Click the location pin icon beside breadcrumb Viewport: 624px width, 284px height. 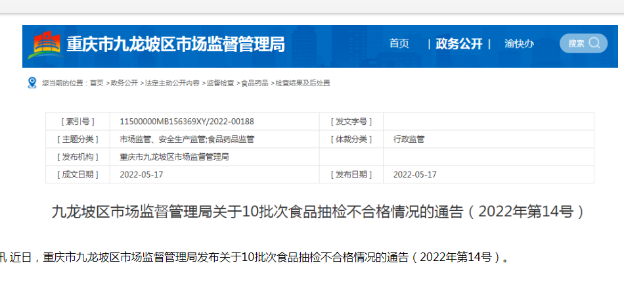pos(32,83)
